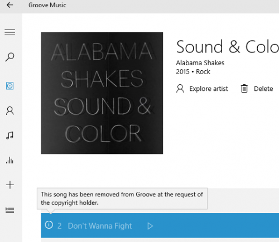The height and width of the screenshot is (242, 279).
Task: Click the Explore artist label
Action: (x=209, y=89)
